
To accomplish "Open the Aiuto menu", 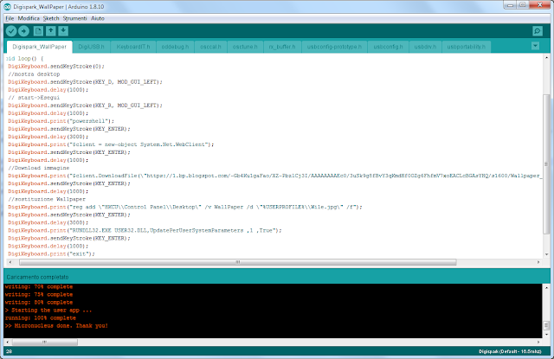I will [x=98, y=18].
